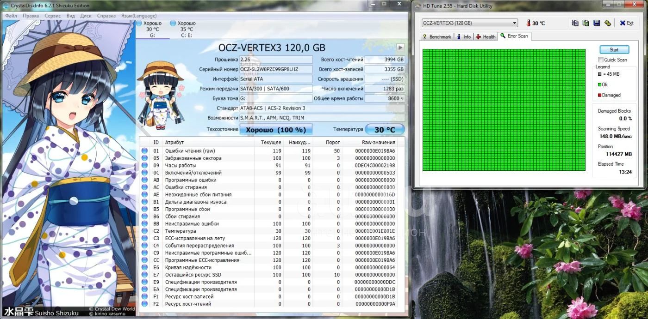Click the ID column header

click(156, 142)
